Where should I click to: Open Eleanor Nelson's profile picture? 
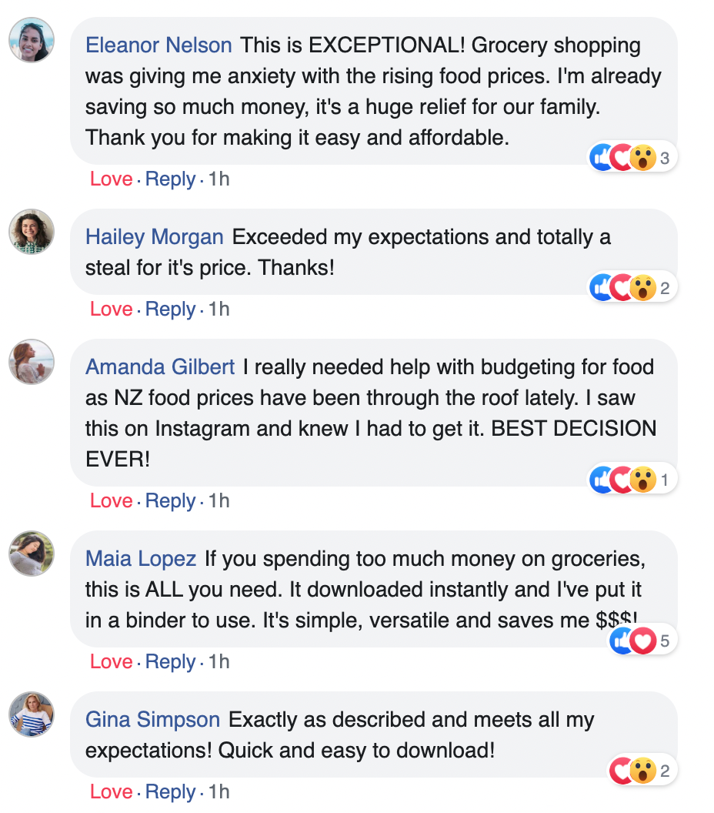(32, 39)
